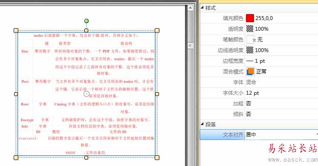The image size is (318, 166).
Task: Click border line opacity 100% value
Action: pos(262,50)
